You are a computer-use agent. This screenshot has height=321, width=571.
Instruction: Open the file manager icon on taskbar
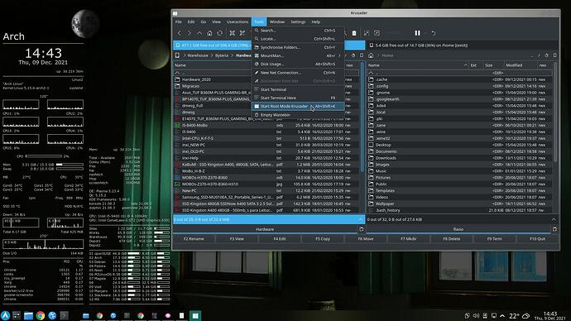tap(28, 315)
